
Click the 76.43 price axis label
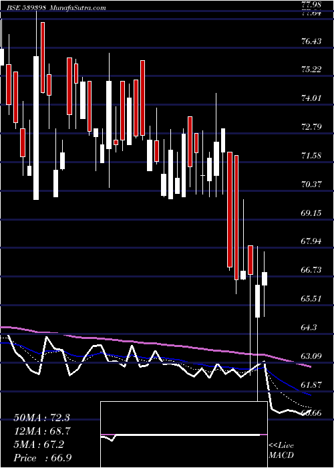click(x=311, y=41)
